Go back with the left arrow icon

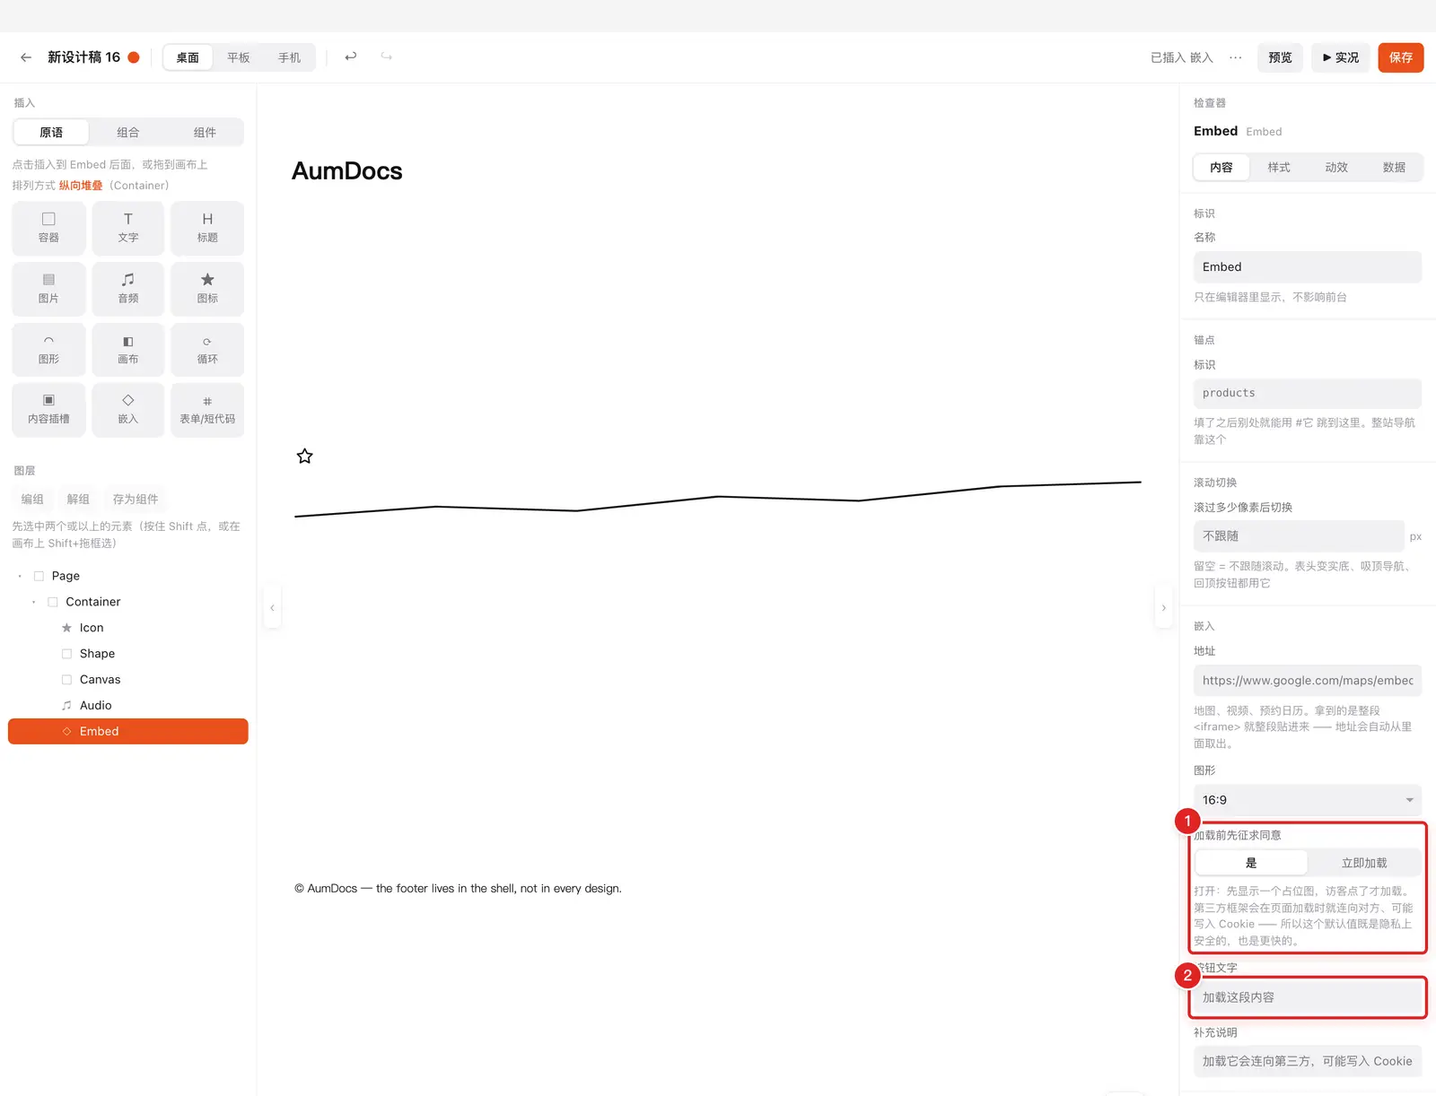[26, 57]
